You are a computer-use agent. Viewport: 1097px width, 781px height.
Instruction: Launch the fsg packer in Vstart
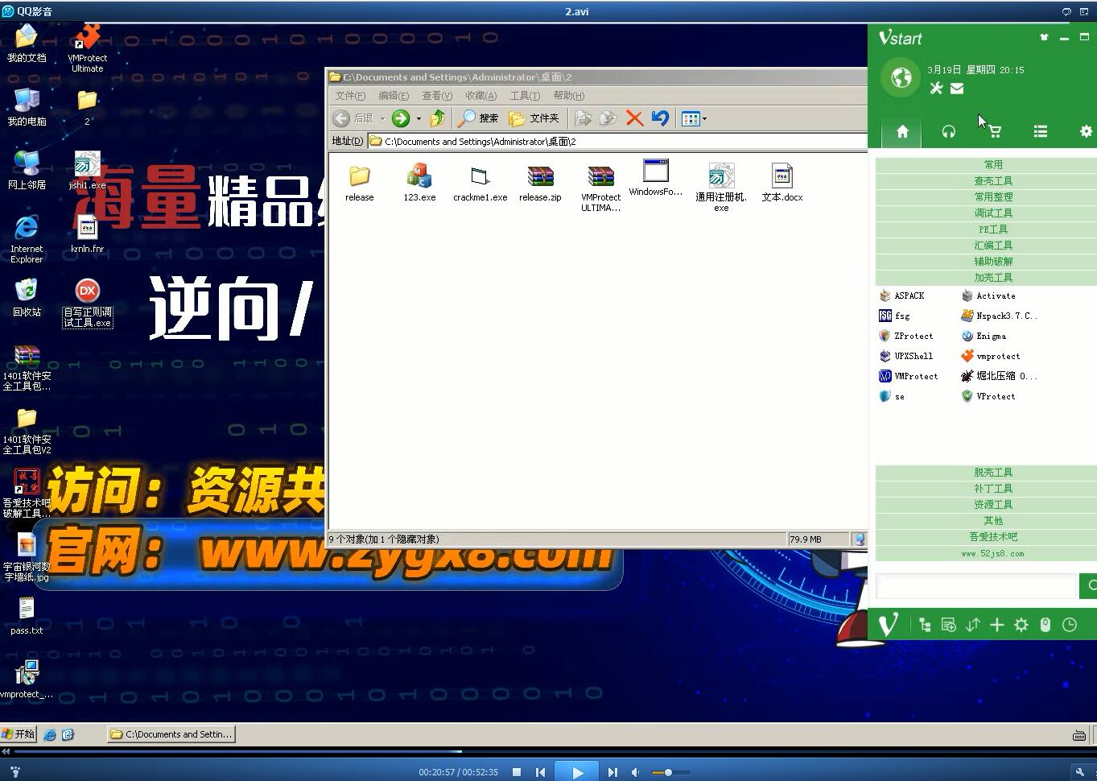click(895, 316)
